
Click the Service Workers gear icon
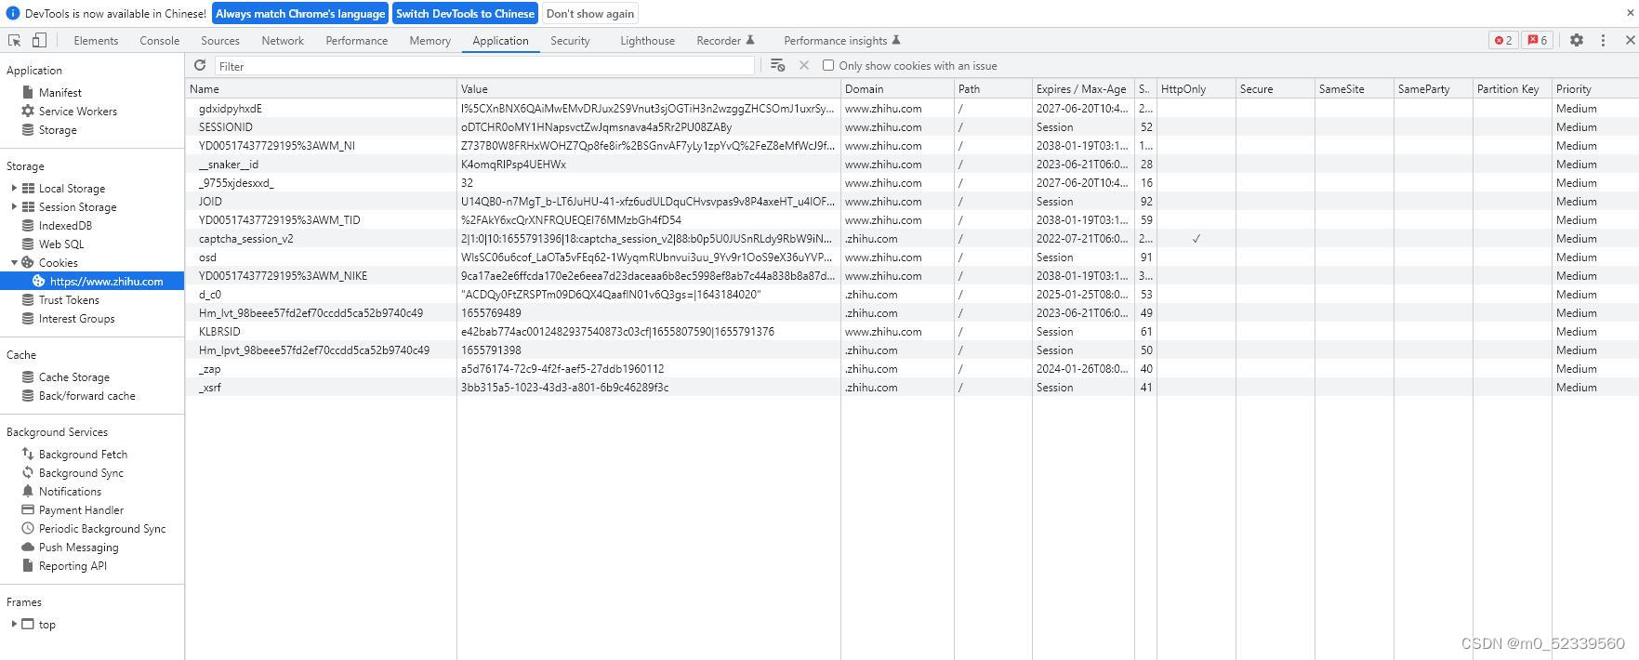pos(28,111)
